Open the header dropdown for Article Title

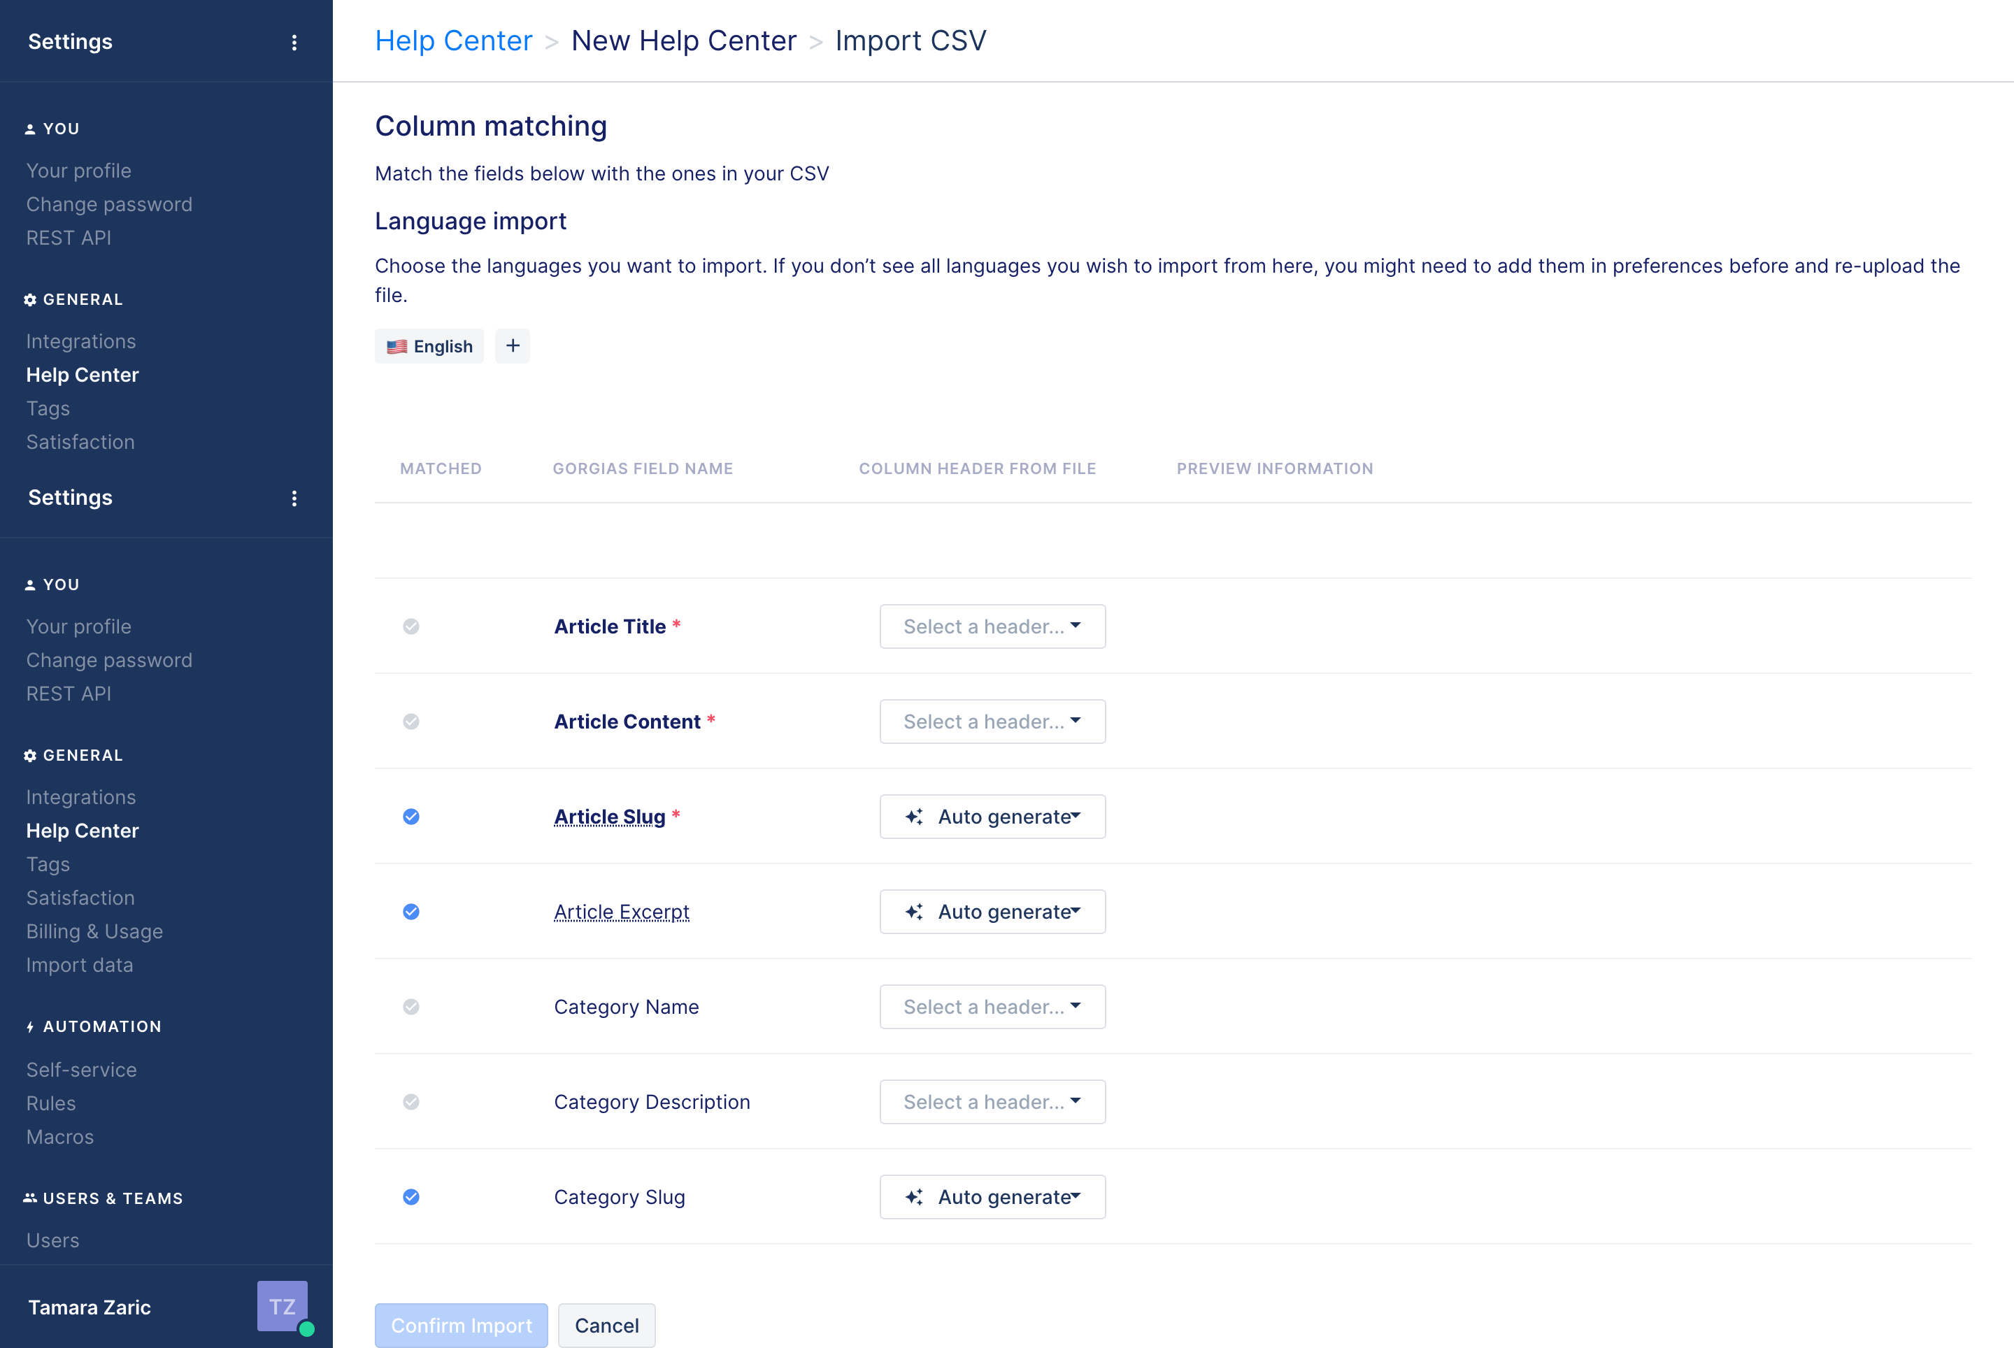click(992, 626)
